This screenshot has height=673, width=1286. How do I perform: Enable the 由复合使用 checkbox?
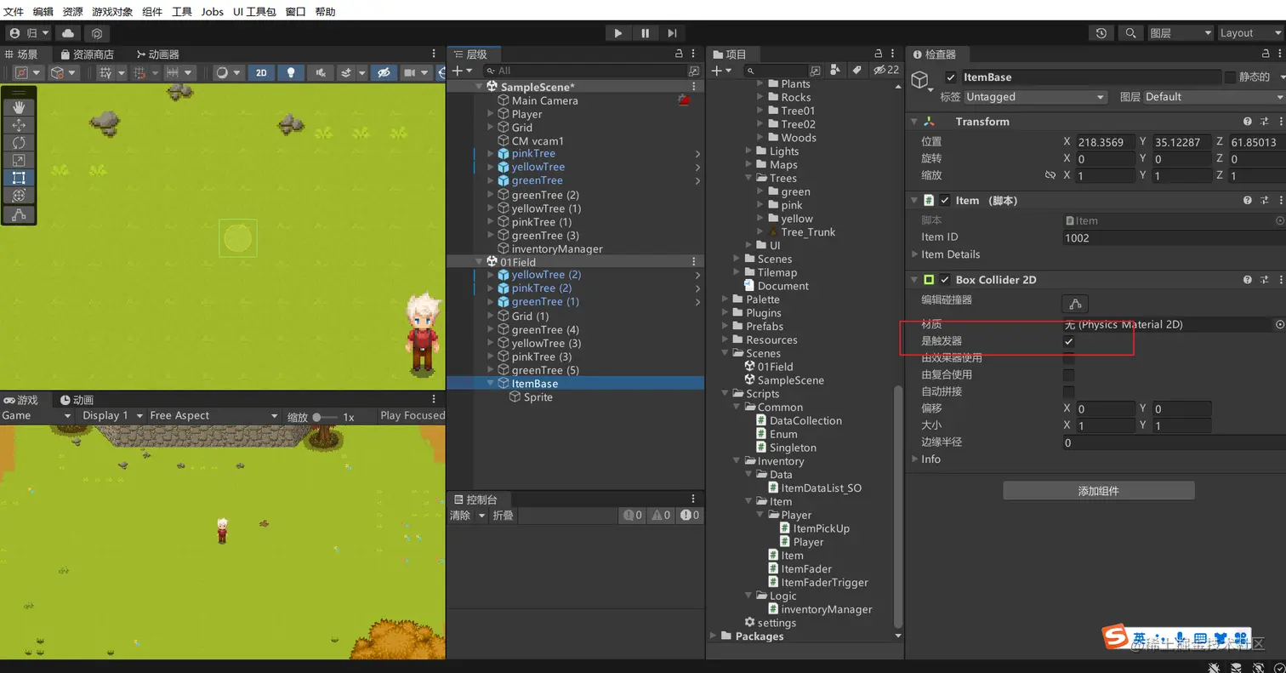pyautogui.click(x=1069, y=375)
